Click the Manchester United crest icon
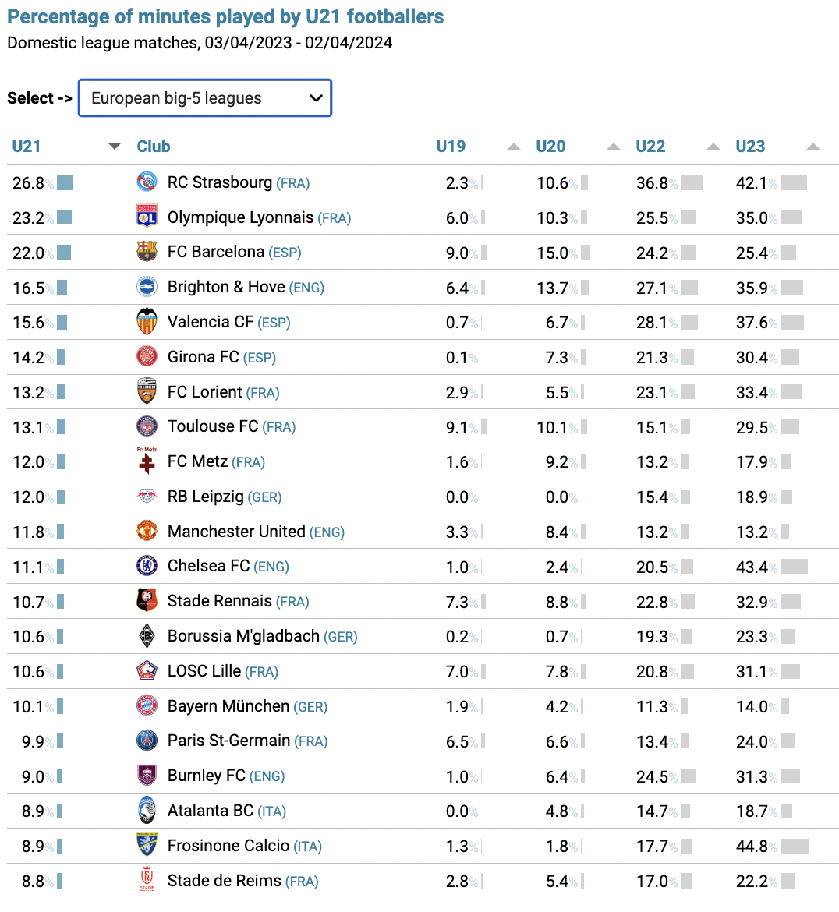839x912 pixels. (x=147, y=531)
